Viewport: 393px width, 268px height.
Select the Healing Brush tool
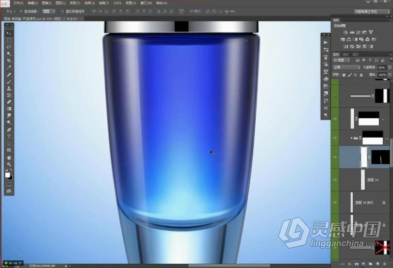tap(9, 75)
